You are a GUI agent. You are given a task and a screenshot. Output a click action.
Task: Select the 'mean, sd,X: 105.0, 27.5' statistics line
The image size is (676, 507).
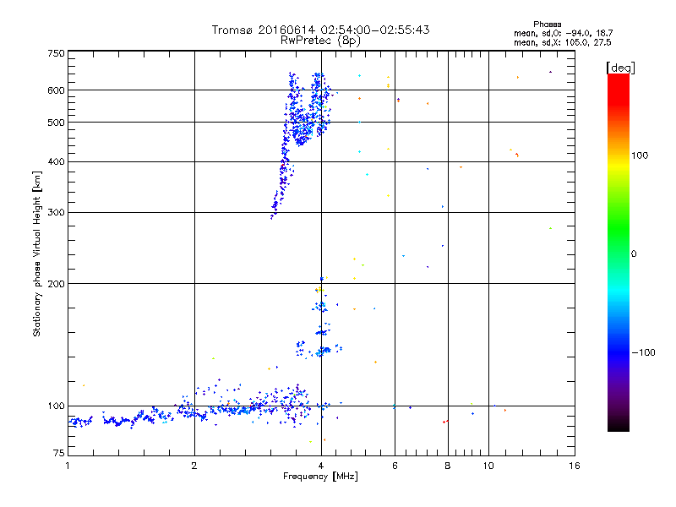tap(562, 42)
